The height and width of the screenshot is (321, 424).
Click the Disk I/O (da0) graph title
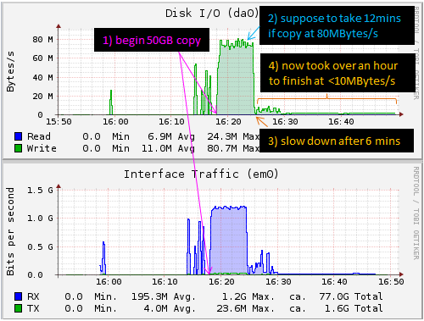tap(212, 13)
